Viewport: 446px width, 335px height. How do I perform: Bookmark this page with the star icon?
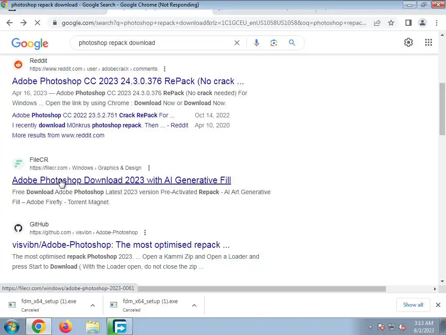(x=392, y=23)
